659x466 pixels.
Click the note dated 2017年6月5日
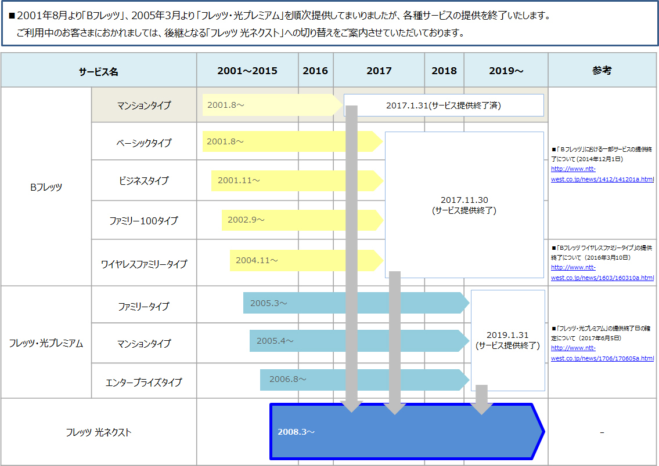(x=601, y=333)
